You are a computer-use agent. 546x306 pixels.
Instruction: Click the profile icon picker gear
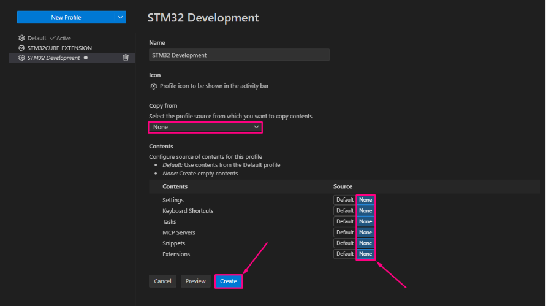[154, 86]
